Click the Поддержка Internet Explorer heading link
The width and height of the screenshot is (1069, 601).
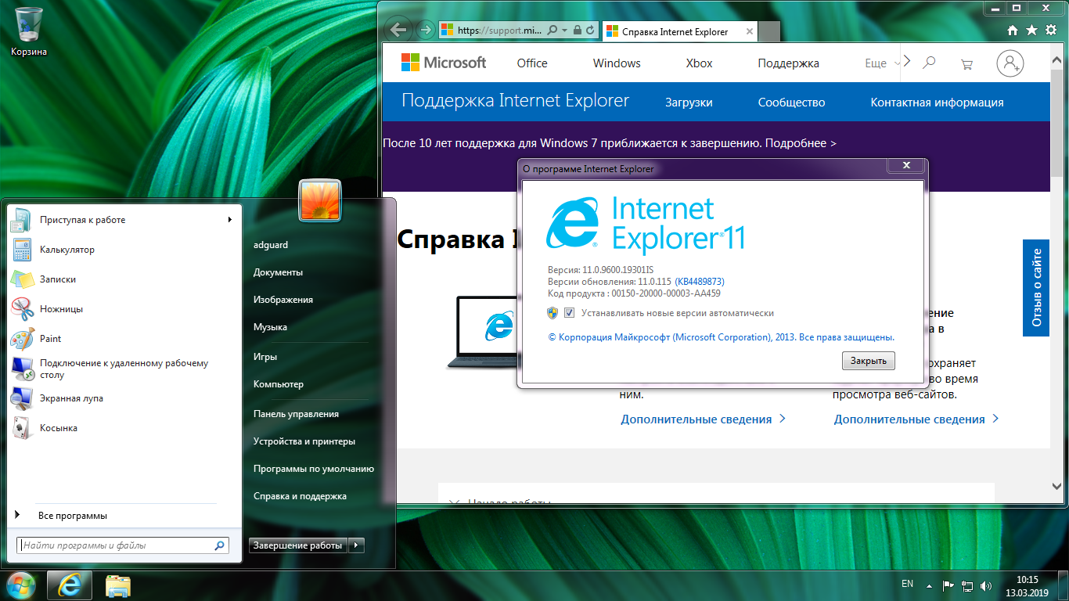coord(515,100)
